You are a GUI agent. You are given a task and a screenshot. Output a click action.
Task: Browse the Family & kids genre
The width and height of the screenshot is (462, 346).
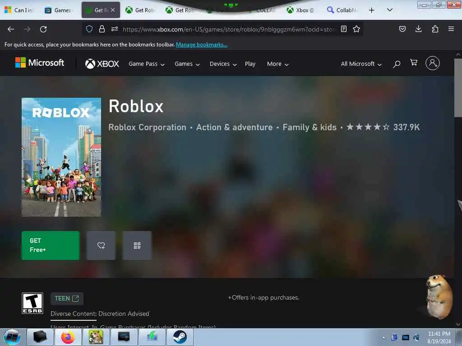pos(310,127)
